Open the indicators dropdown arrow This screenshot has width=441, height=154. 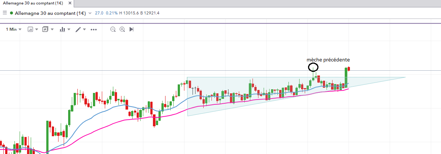[69, 29]
